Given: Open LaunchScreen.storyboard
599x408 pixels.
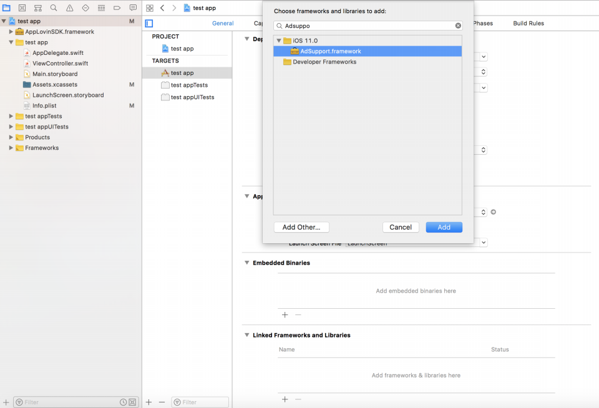Looking at the screenshot, I should pos(68,95).
